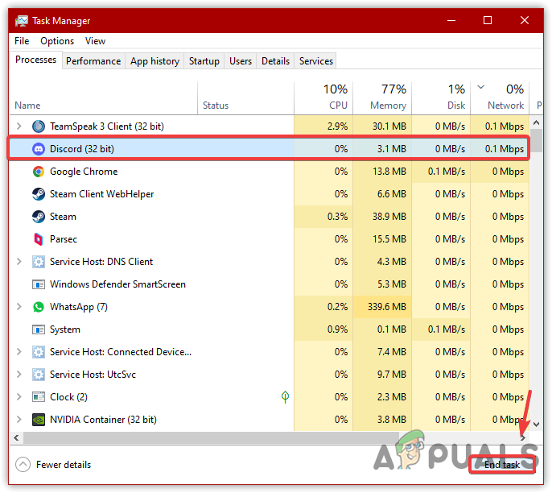Viewport: 552px width, 493px height.
Task: Switch to the Performance tab
Action: [93, 61]
